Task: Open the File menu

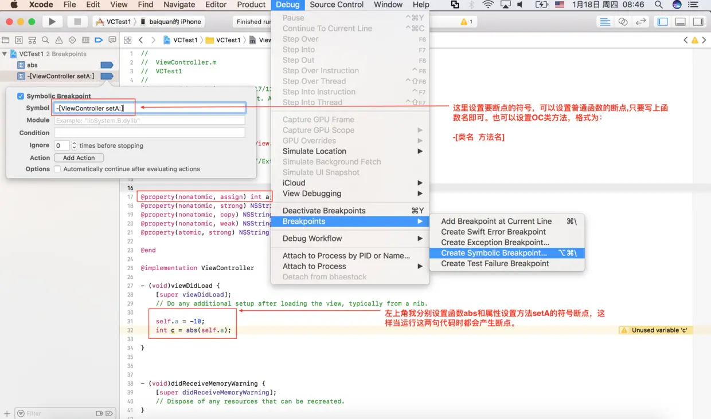Action: point(69,5)
